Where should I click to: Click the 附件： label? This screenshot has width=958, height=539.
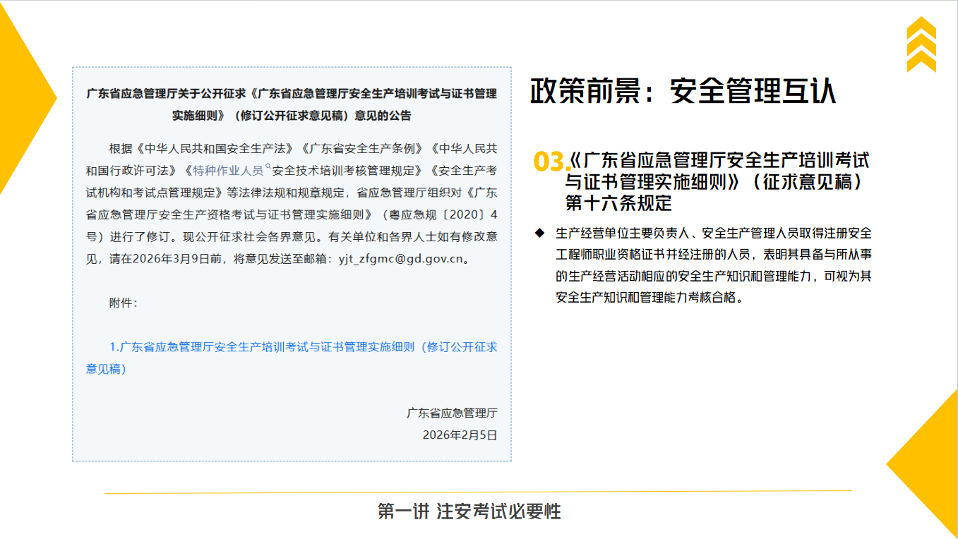tap(124, 303)
